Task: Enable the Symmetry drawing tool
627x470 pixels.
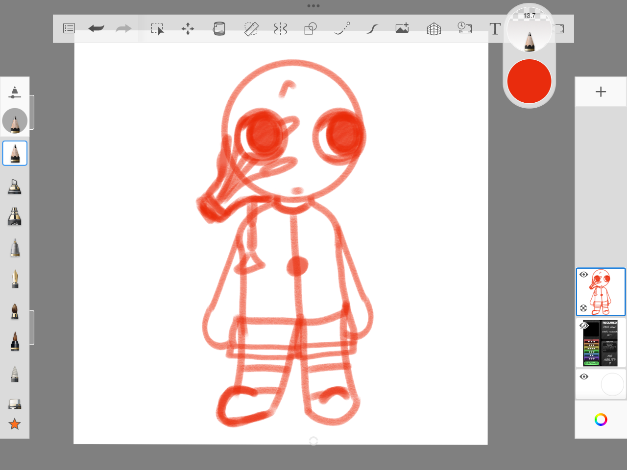Action: (280, 29)
